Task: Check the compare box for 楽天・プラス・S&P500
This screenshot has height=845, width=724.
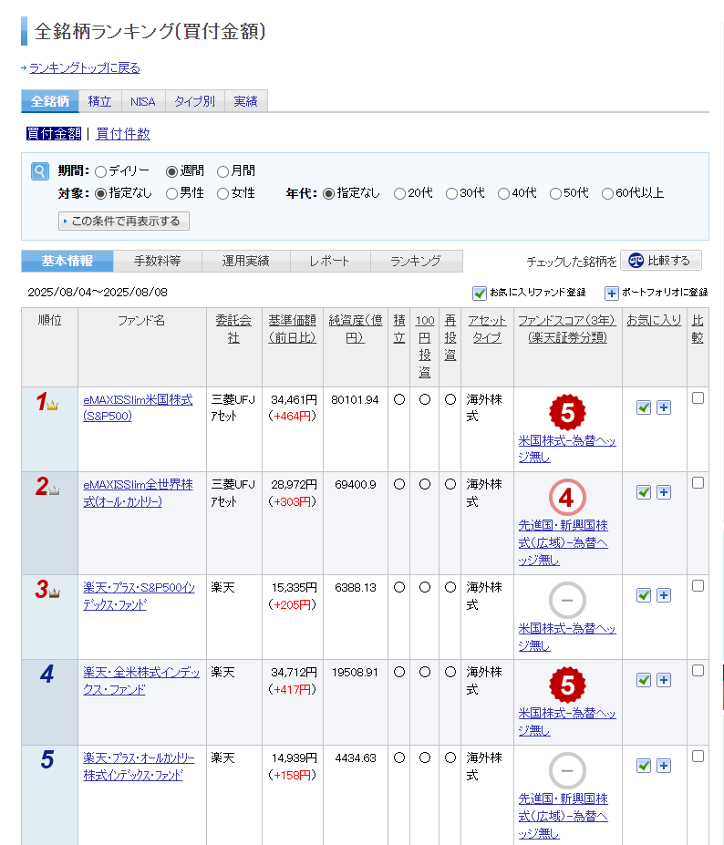Action: coord(698,586)
